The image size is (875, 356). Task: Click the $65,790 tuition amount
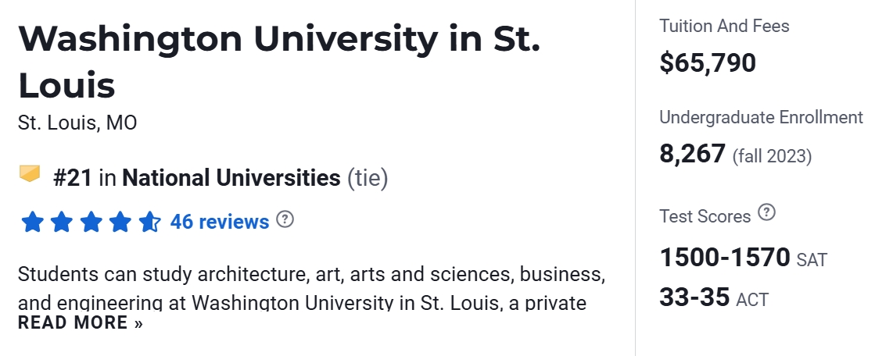pyautogui.click(x=708, y=62)
